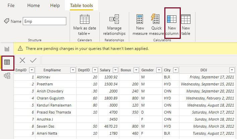Click the bonus value 350

(135, 112)
